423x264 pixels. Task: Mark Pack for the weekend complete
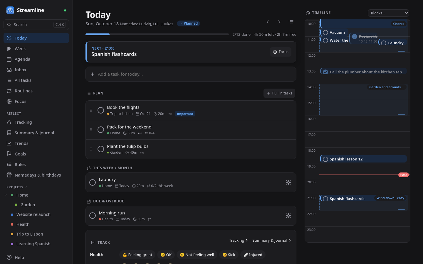(x=101, y=130)
